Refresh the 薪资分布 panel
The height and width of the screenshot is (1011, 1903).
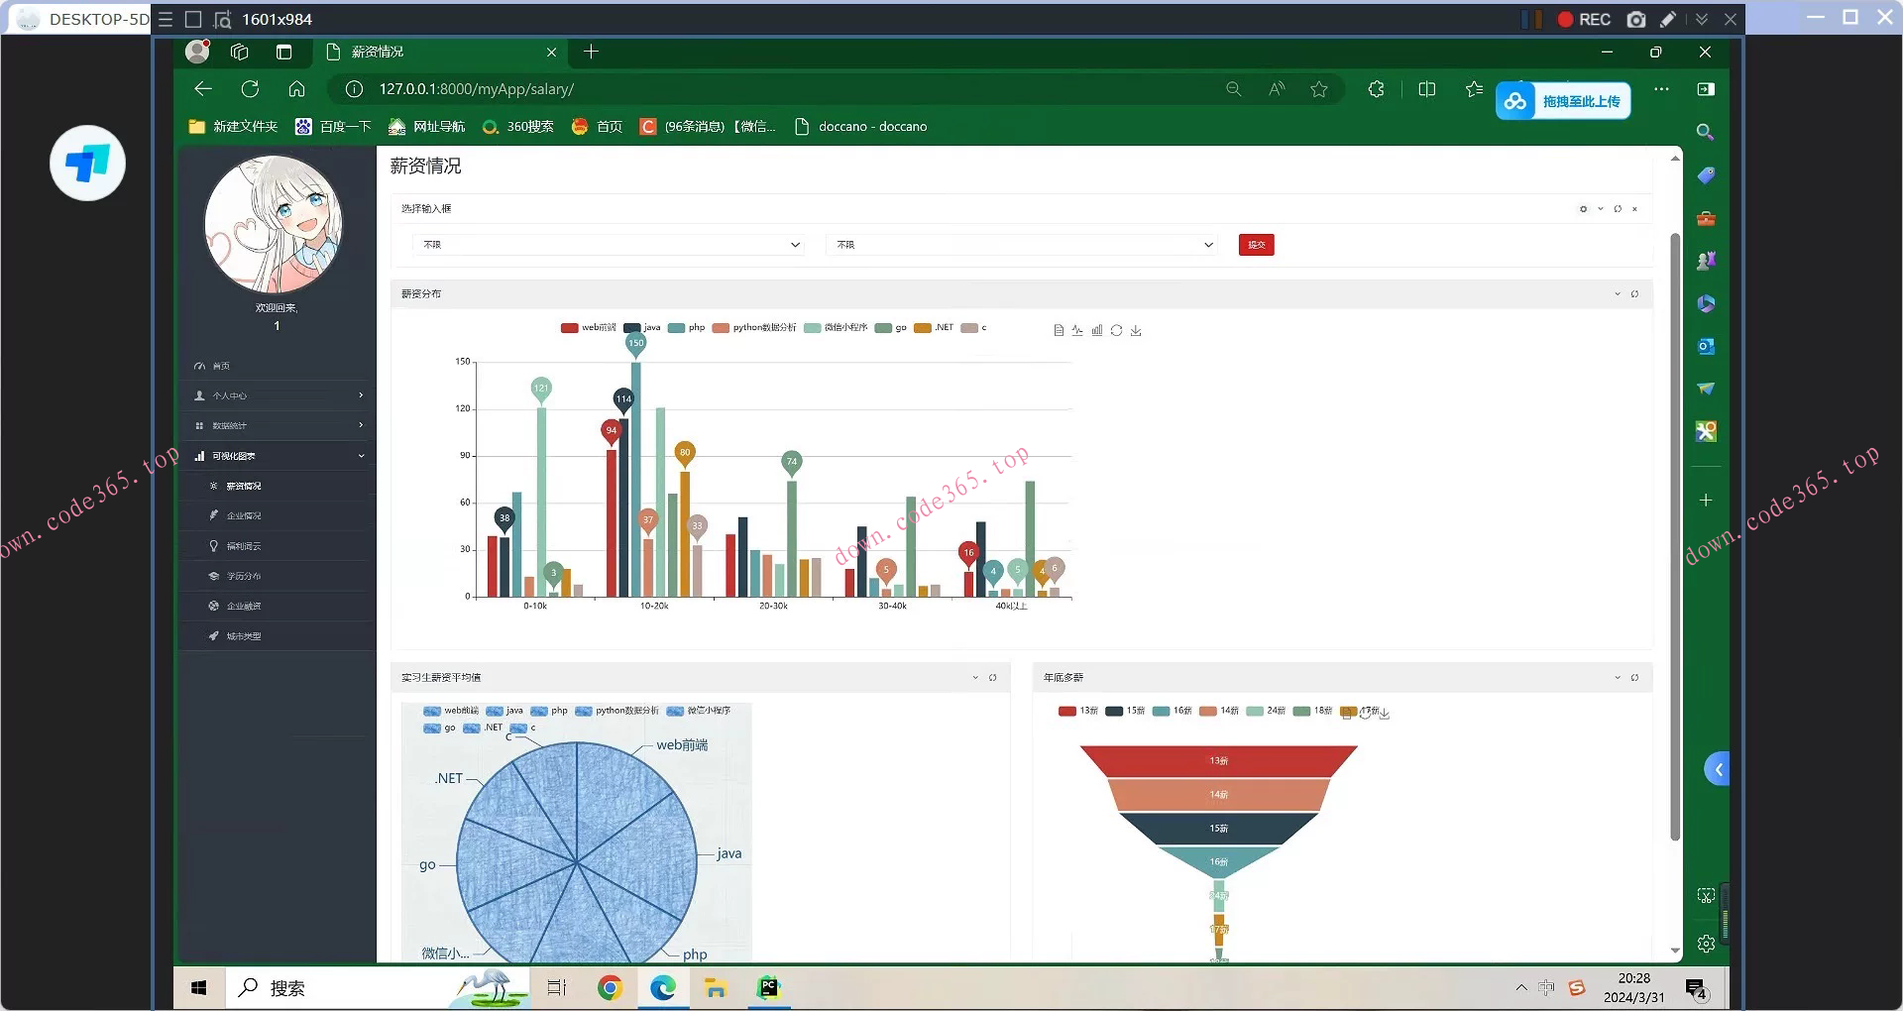1634,294
